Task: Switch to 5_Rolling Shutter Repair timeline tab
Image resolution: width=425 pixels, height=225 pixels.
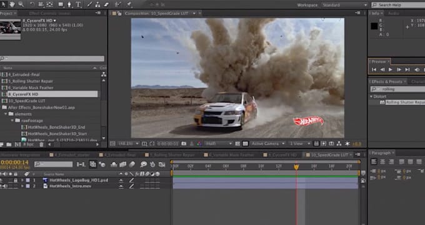Action: click(x=172, y=155)
